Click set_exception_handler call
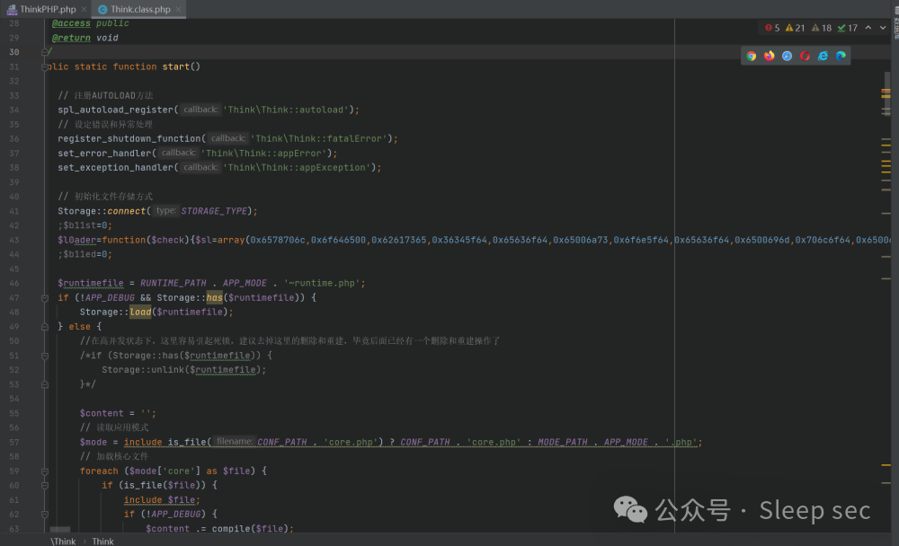The height and width of the screenshot is (546, 899). [115, 167]
